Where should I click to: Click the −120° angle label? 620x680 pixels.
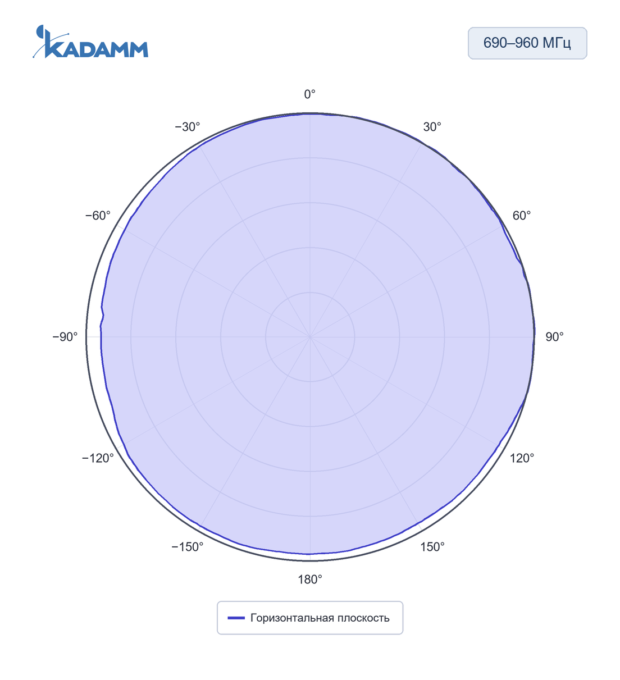[x=98, y=458]
